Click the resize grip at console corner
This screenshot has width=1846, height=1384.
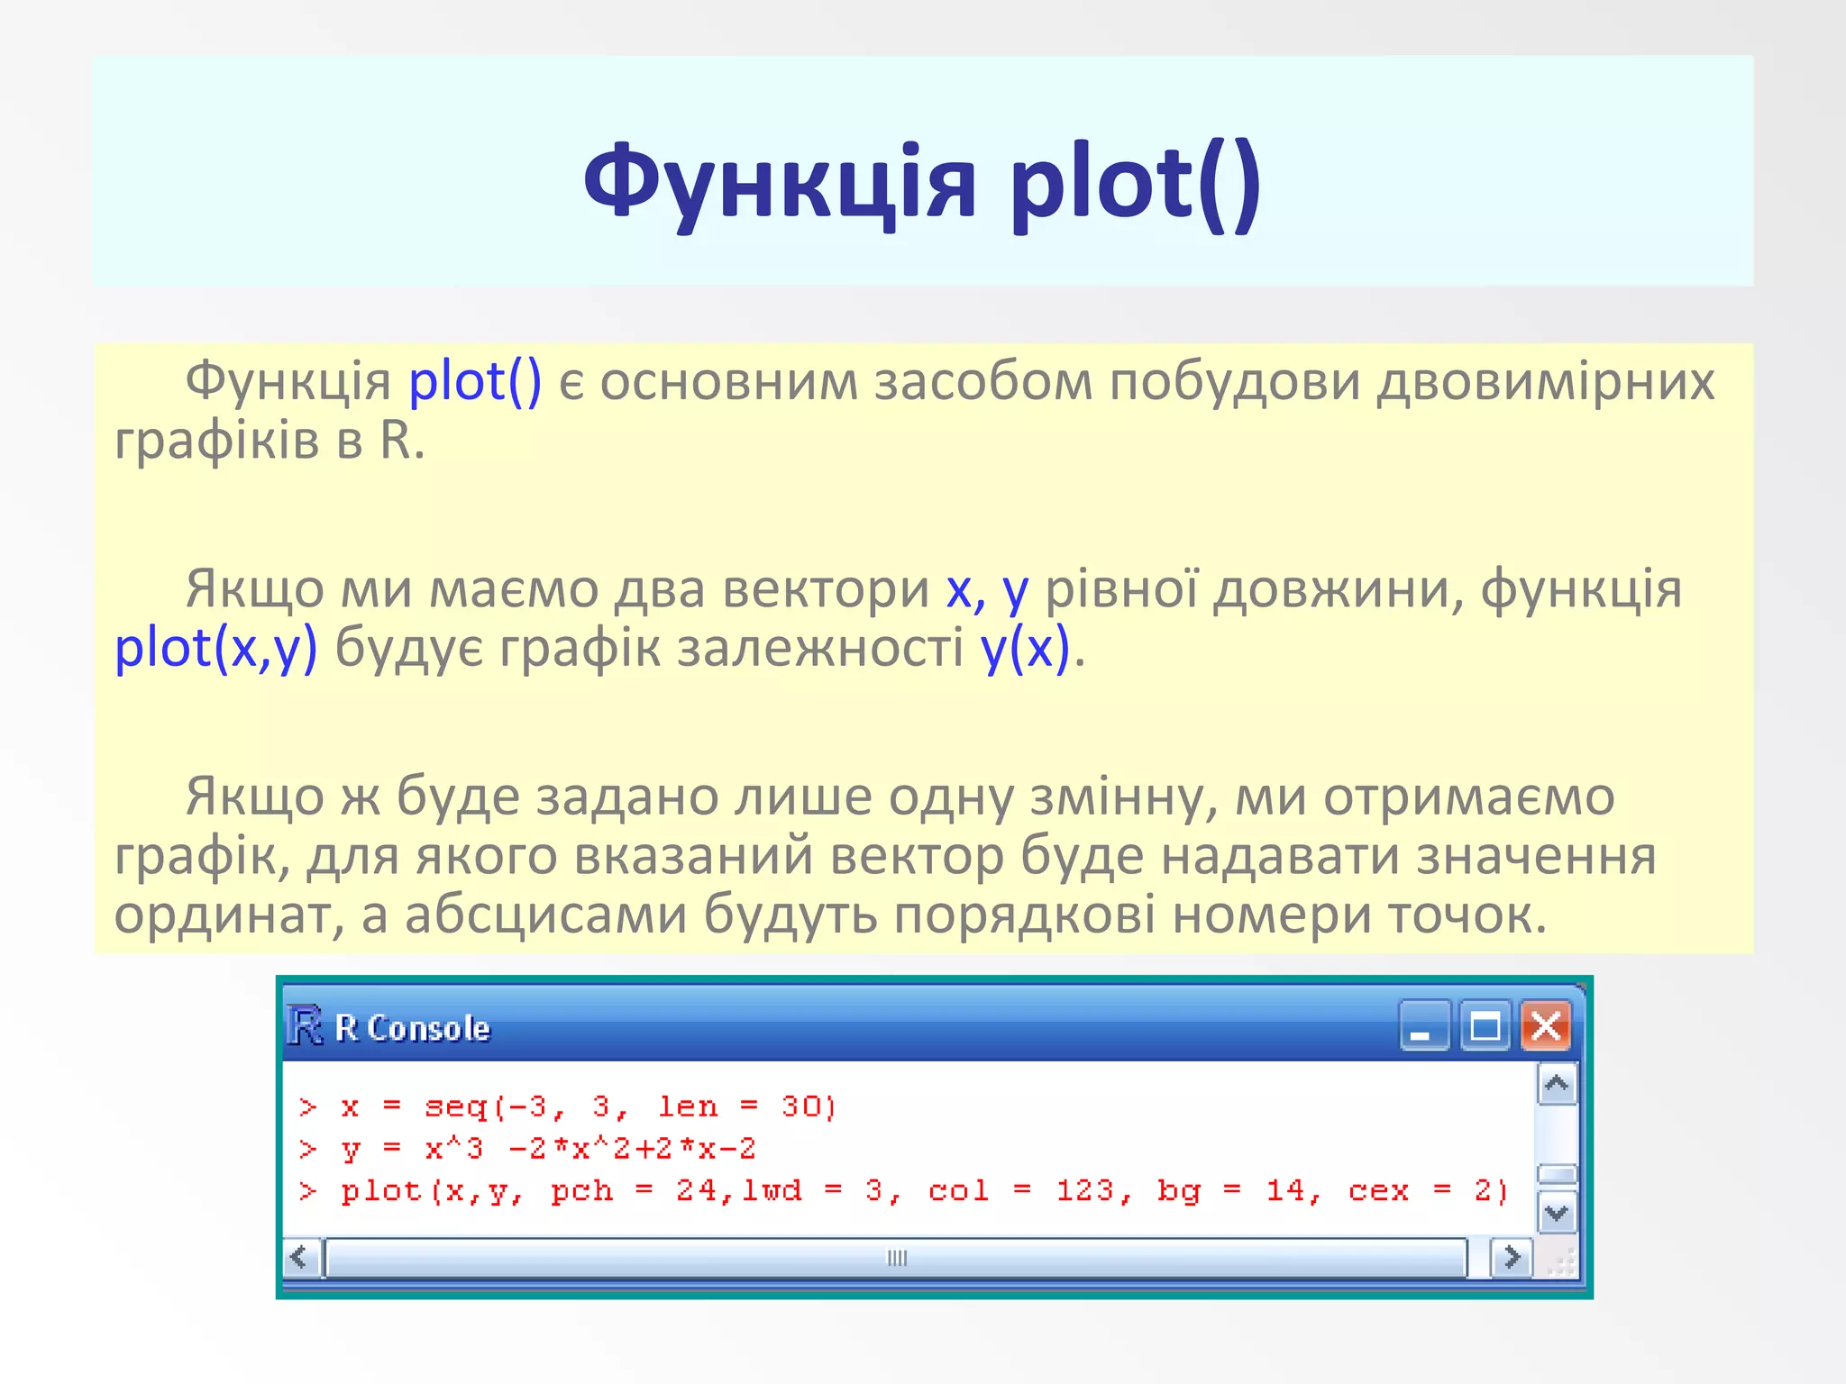1560,1261
